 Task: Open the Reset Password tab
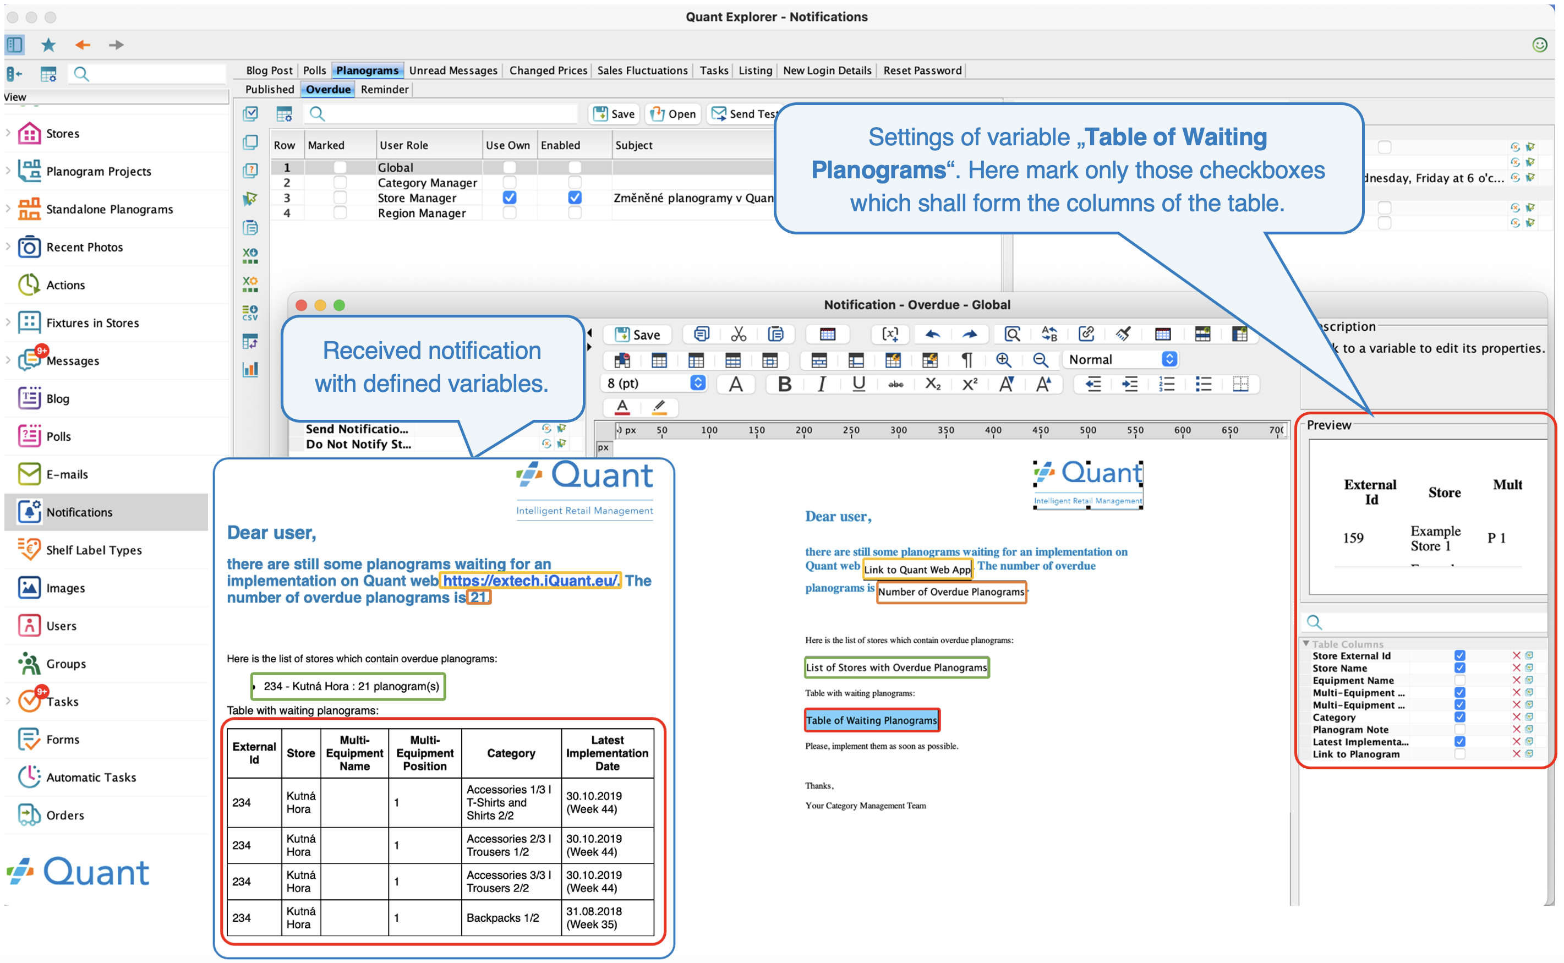click(x=922, y=70)
